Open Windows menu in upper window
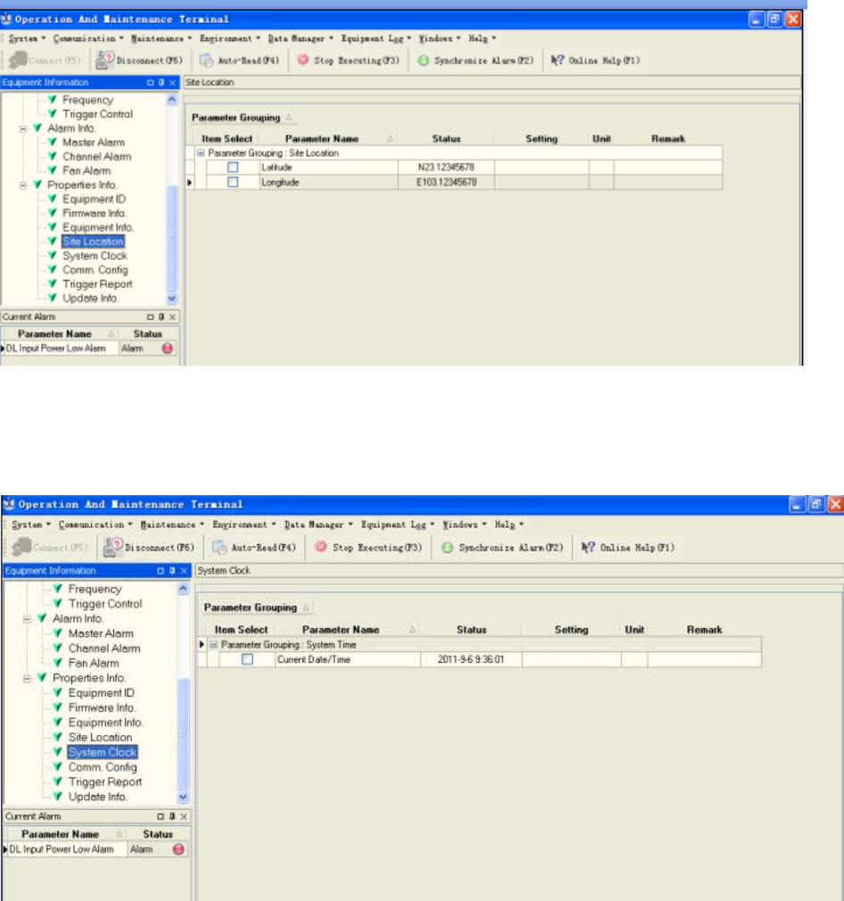The width and height of the screenshot is (844, 901). pyautogui.click(x=439, y=38)
